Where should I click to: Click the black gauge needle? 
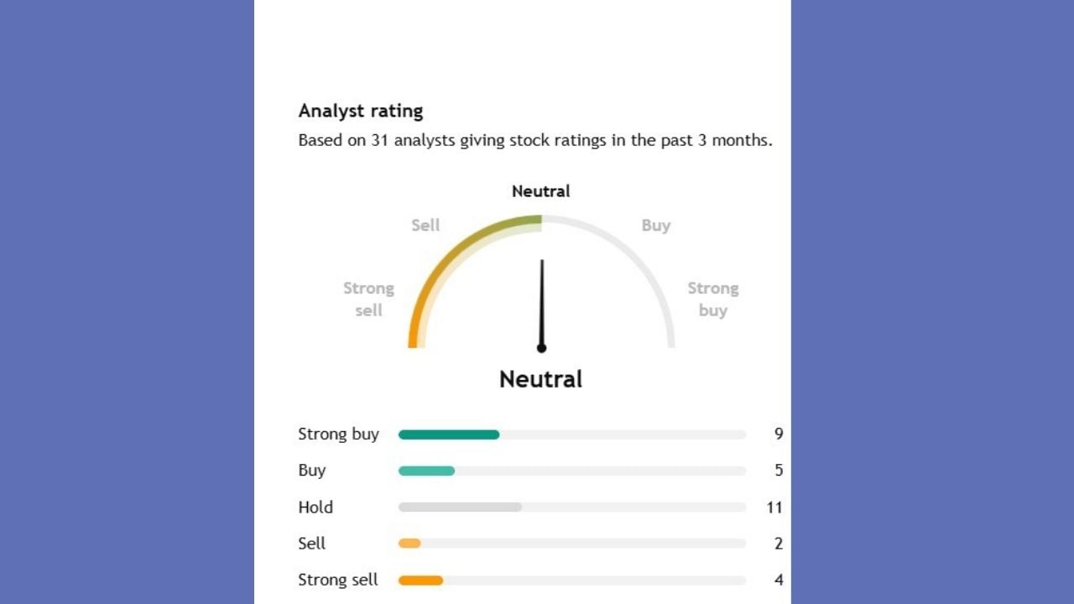pyautogui.click(x=541, y=302)
